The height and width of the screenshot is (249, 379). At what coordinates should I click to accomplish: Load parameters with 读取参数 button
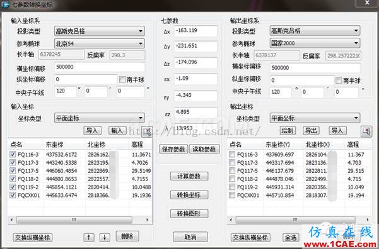click(204, 149)
